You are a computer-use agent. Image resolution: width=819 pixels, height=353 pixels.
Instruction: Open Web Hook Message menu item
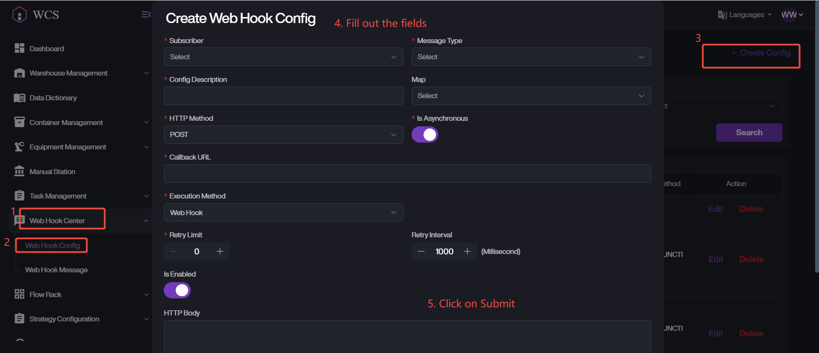pos(56,270)
